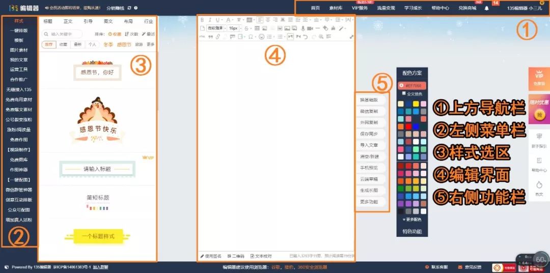The image size is (550, 273).
Task: Check the 全文换色 checkbox
Action: [404, 94]
